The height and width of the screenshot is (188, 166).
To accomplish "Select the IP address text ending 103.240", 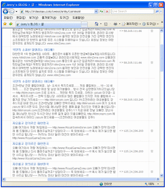I will (x=133, y=99).
